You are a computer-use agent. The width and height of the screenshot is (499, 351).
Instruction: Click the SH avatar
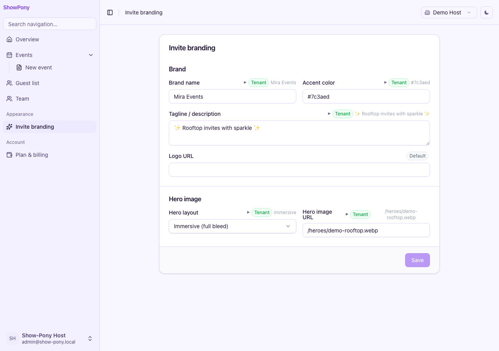coord(12,339)
